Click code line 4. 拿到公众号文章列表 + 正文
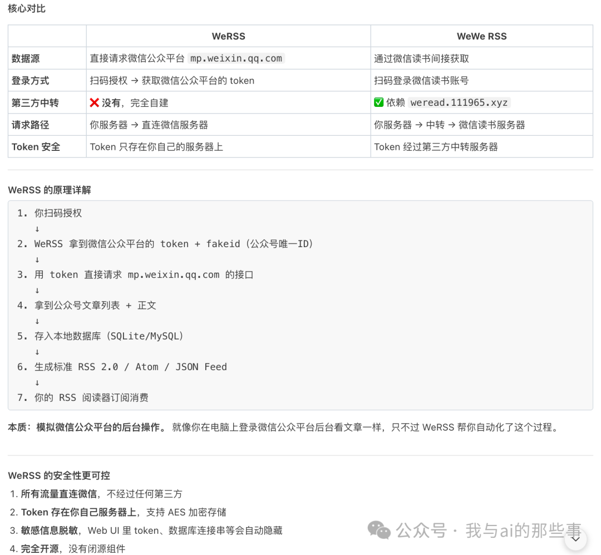Screen dimensions: 601x555 point(87,305)
